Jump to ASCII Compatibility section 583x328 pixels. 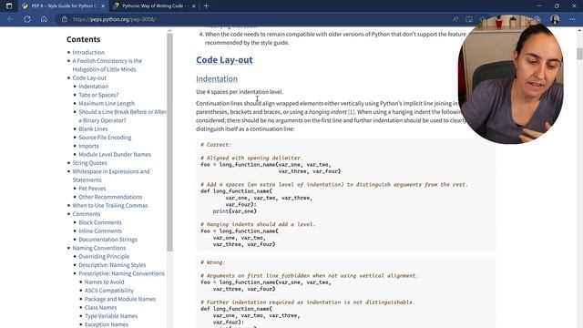pyautogui.click(x=109, y=291)
